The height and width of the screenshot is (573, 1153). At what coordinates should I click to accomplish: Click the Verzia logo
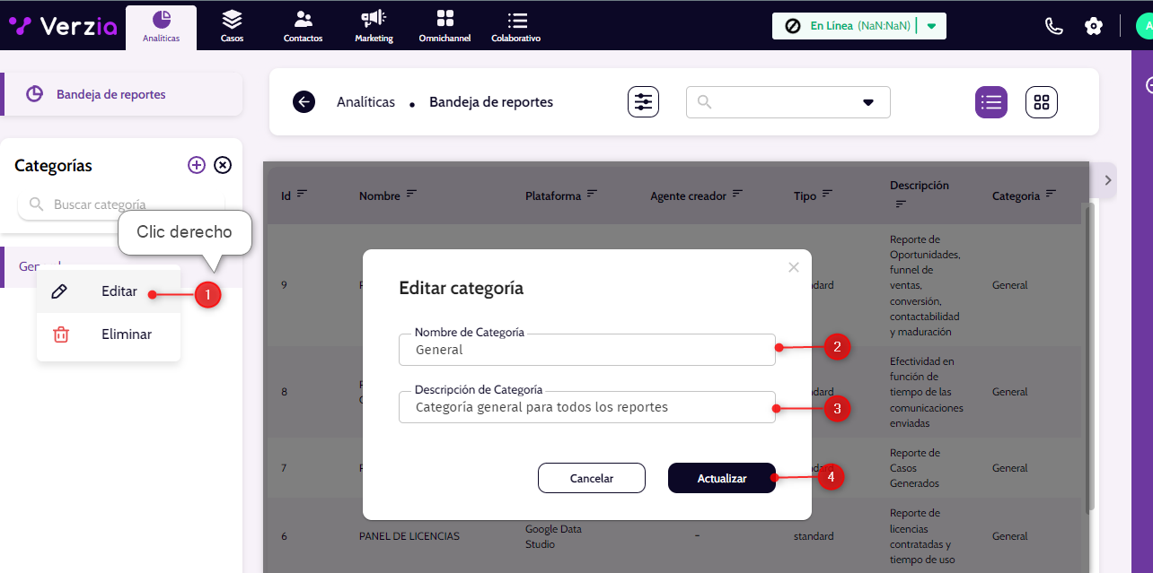tap(63, 26)
